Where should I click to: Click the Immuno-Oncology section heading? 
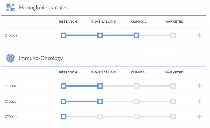coord(41,58)
